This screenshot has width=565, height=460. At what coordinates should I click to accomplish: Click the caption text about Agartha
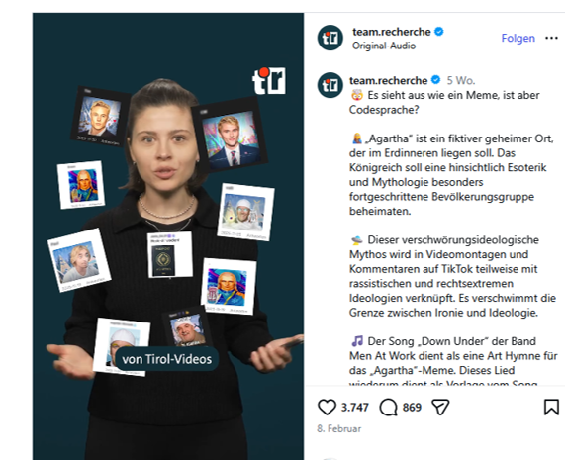pos(452,175)
